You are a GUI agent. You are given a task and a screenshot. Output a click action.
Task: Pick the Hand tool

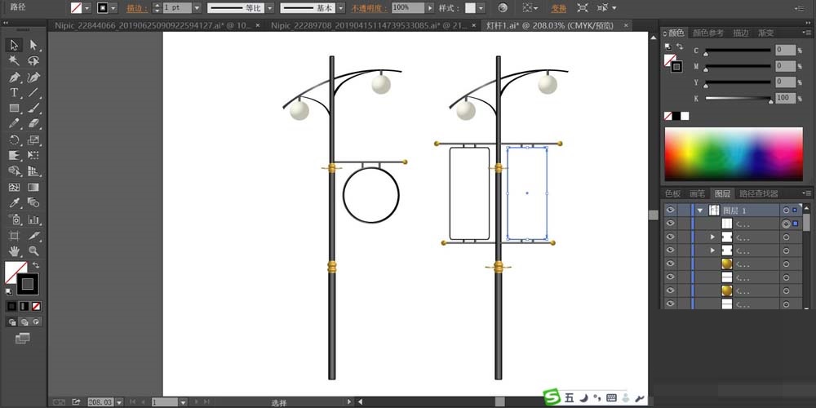point(15,251)
